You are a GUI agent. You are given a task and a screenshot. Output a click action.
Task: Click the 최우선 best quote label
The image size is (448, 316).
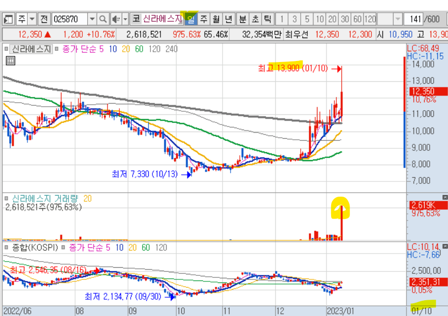click(297, 35)
